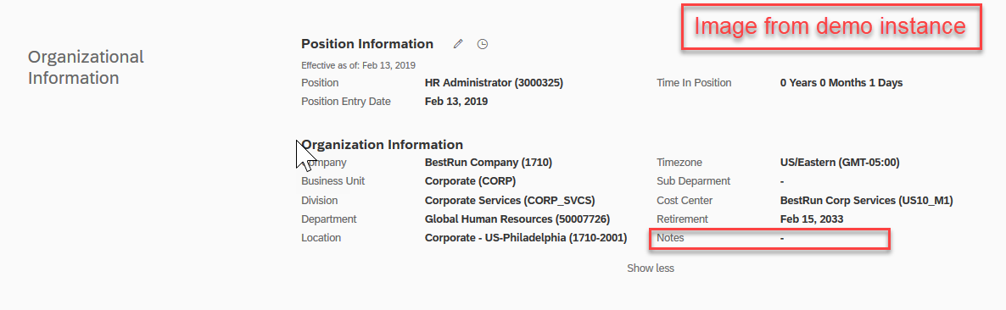This screenshot has height=310, width=1006.
Task: Click Corporate - US-Philadelphia (1710-2001) location
Action: tap(525, 238)
